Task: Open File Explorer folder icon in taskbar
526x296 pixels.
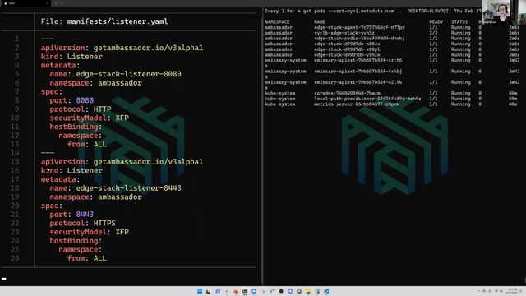Action: (308, 291)
